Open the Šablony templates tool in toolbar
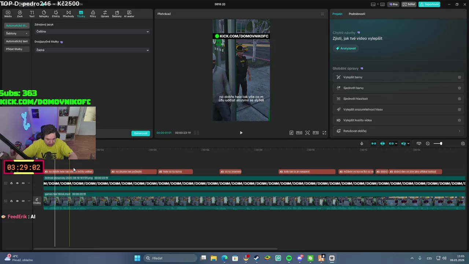The height and width of the screenshot is (264, 469). pyautogui.click(x=117, y=14)
